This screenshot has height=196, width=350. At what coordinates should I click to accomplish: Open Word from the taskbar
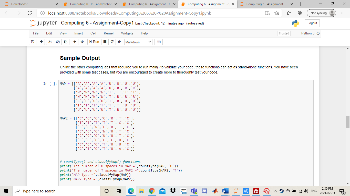point(225,191)
